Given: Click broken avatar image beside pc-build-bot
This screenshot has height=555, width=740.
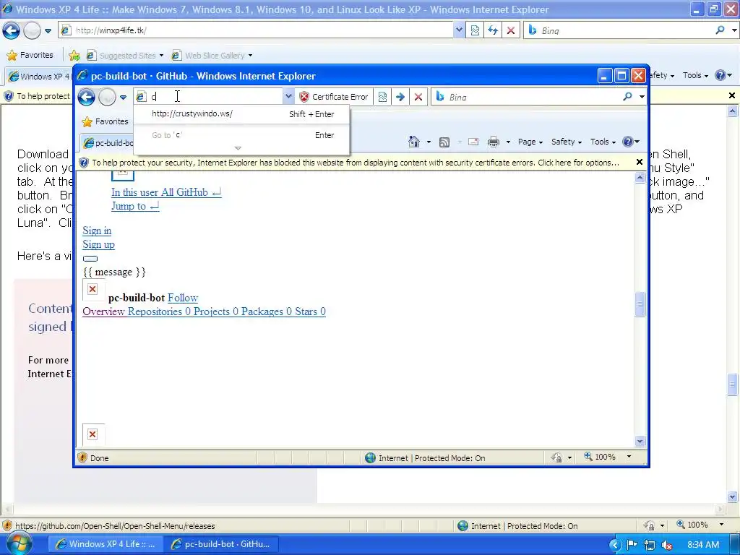Looking at the screenshot, I should [93, 289].
